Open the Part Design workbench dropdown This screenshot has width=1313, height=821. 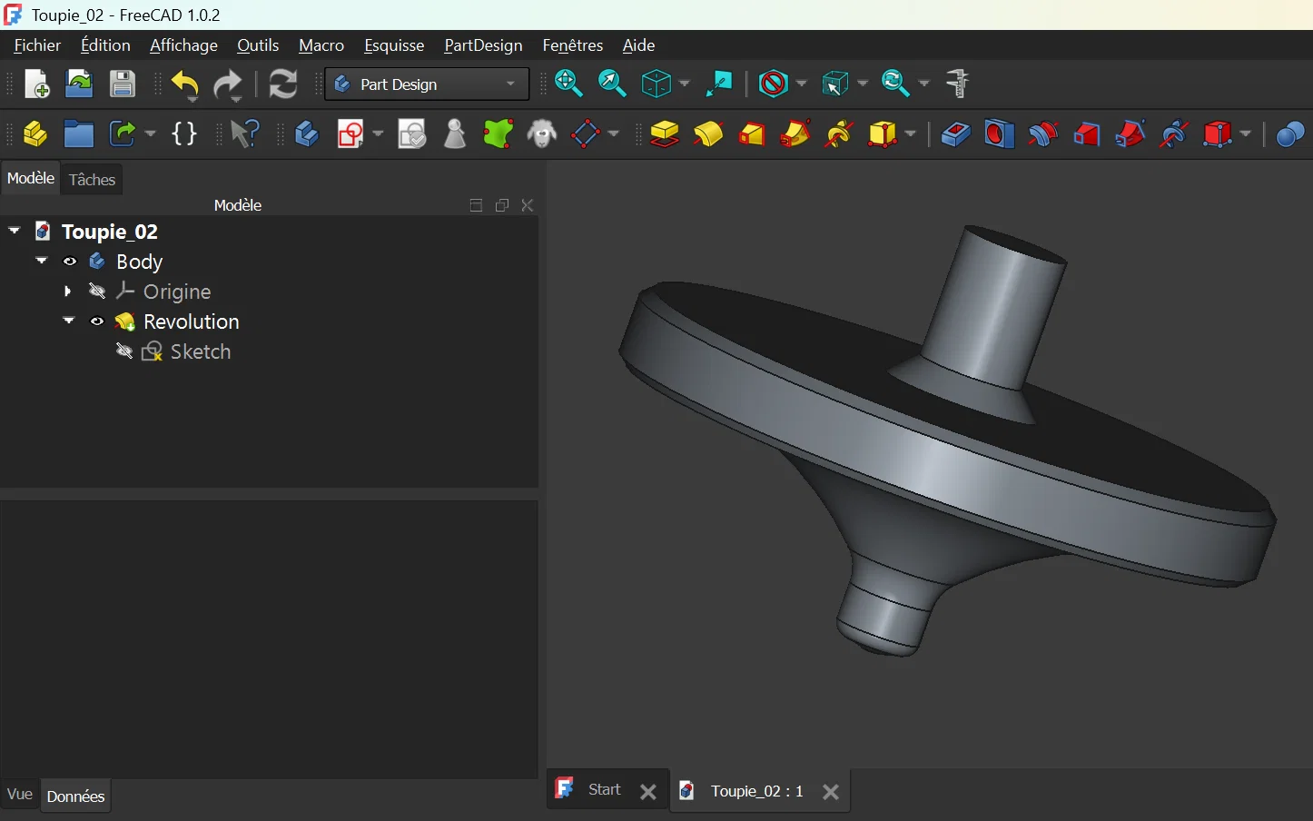(x=427, y=84)
